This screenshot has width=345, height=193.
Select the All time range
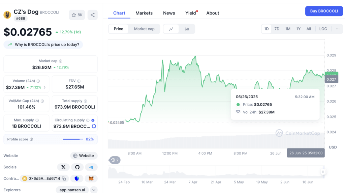click(309, 29)
